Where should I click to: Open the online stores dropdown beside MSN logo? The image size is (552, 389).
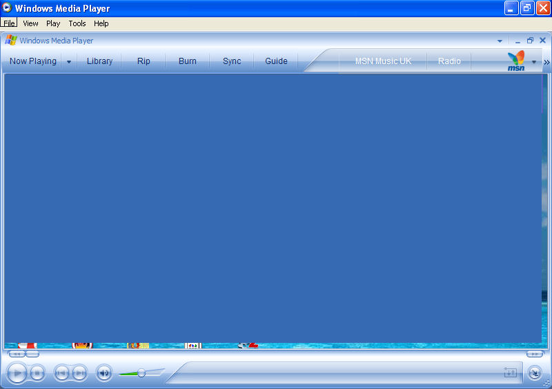(534, 62)
